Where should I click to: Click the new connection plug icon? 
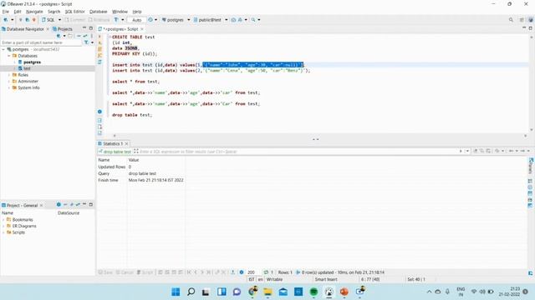click(x=6, y=20)
